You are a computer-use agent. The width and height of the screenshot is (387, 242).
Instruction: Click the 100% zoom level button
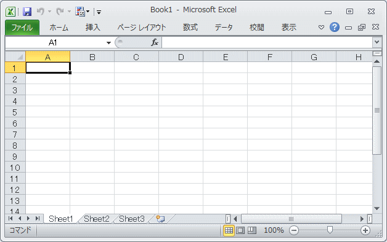274,230
